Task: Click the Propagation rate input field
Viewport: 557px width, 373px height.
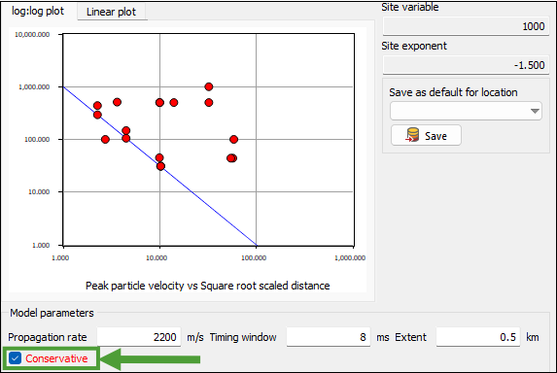Action: click(x=139, y=337)
